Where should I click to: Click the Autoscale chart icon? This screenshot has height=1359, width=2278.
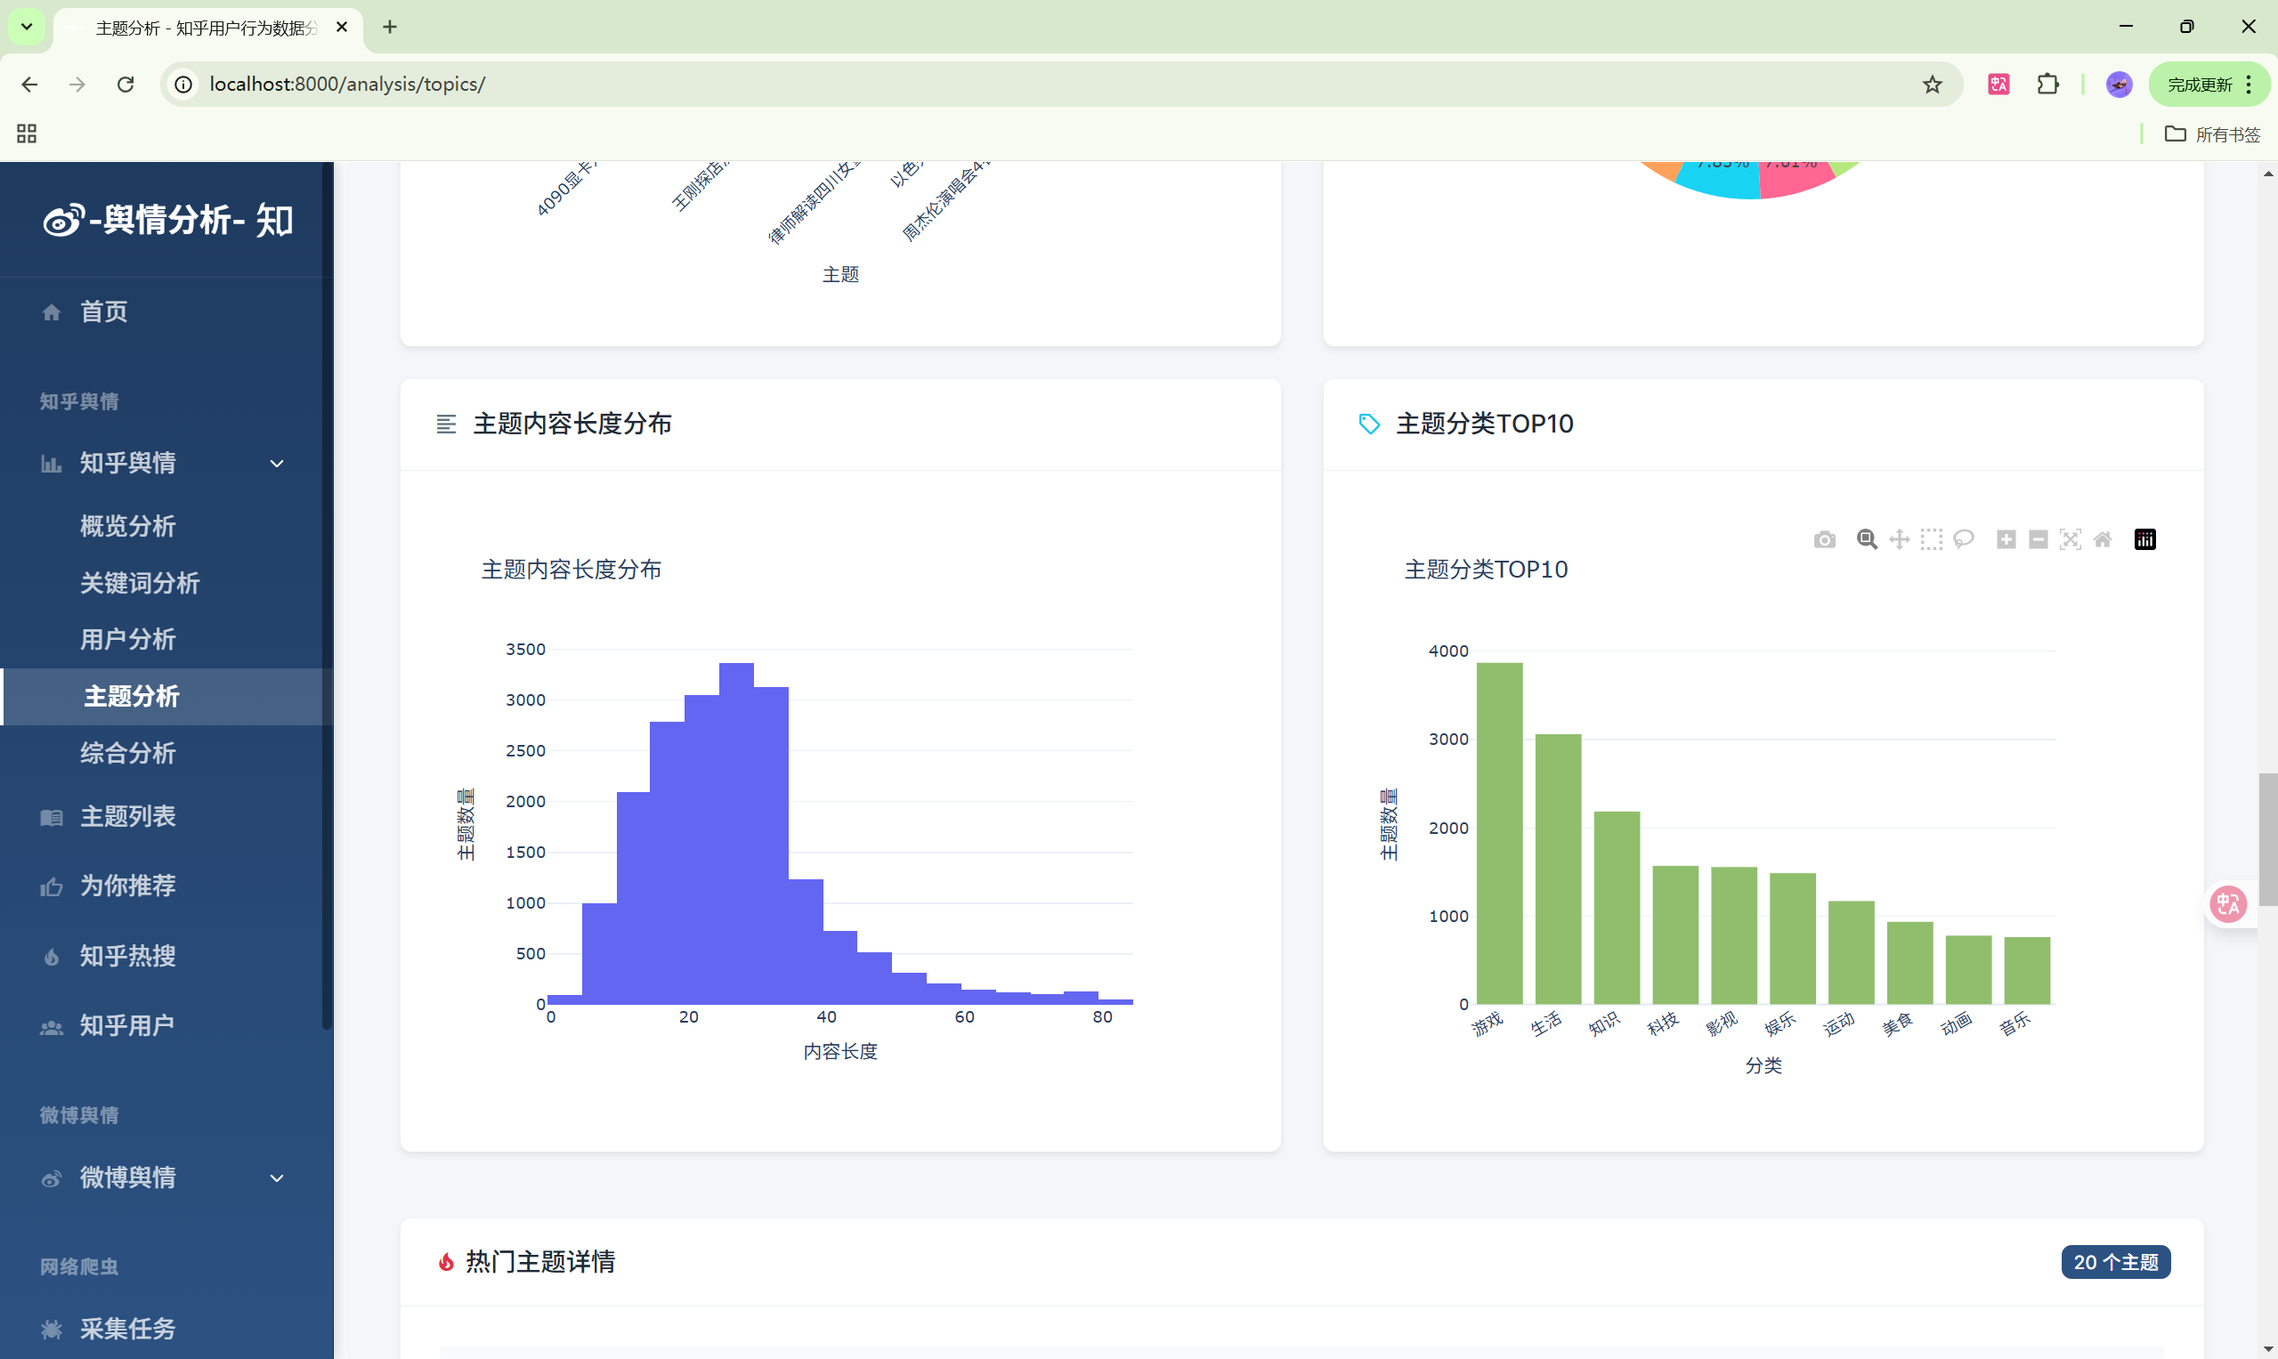pyautogui.click(x=2070, y=539)
